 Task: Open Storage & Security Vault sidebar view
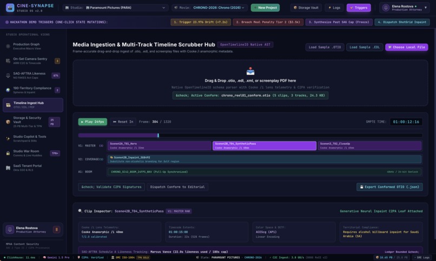pos(33,122)
